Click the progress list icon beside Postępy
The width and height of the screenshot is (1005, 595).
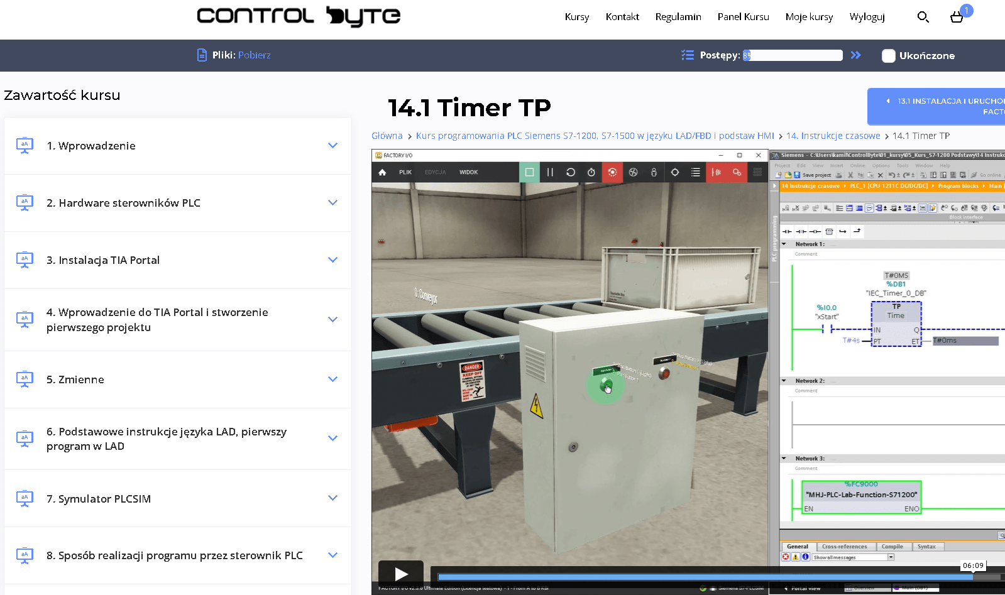tap(688, 55)
